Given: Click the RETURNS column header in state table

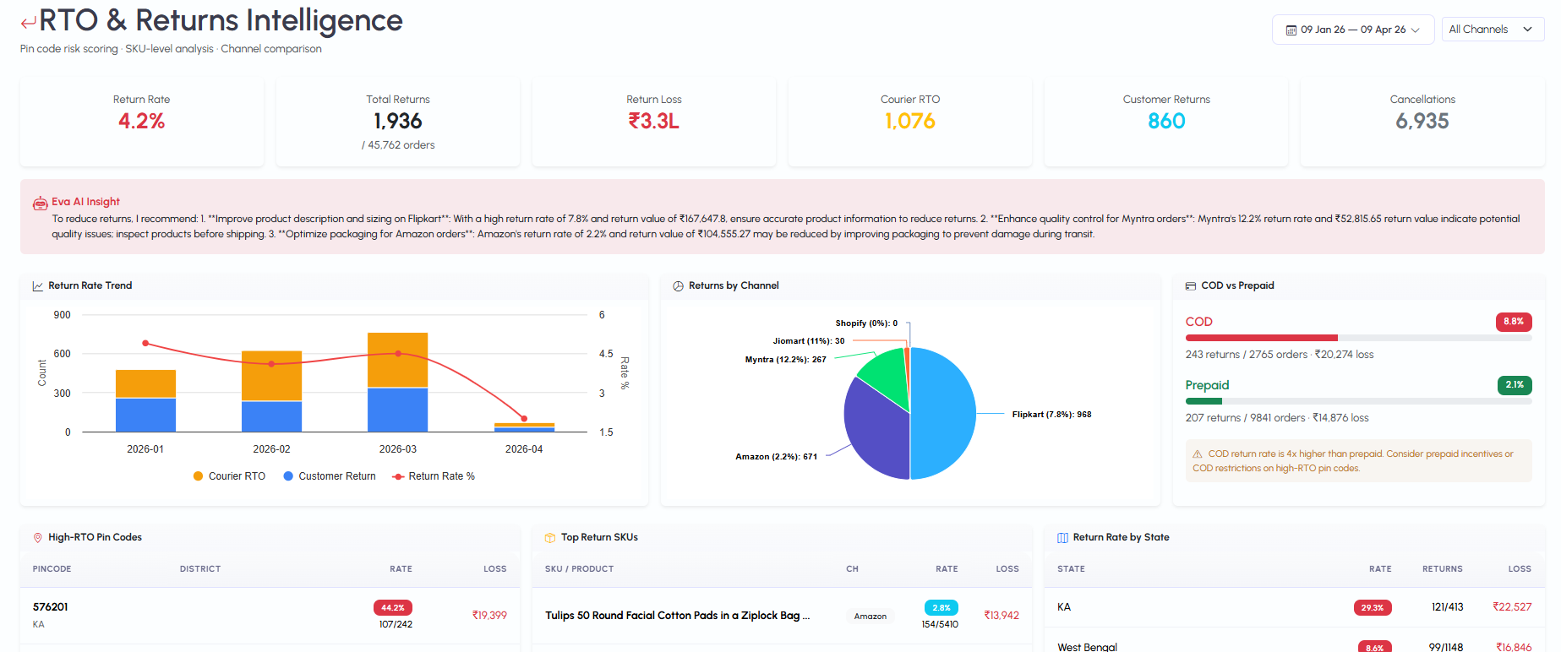Looking at the screenshot, I should coord(1442,569).
